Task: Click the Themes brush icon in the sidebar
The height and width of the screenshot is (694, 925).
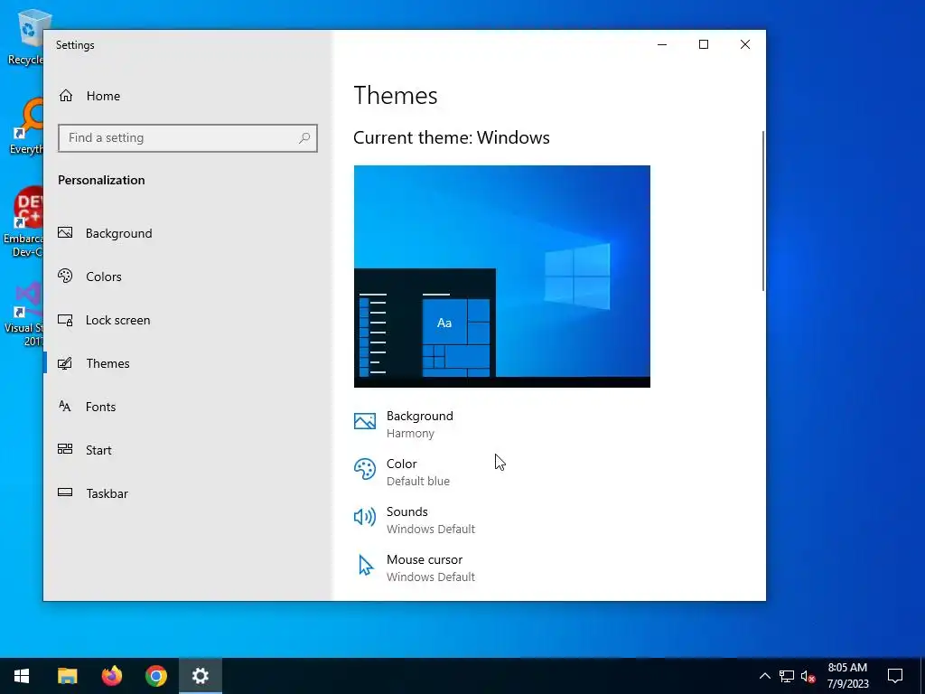Action: click(x=65, y=363)
